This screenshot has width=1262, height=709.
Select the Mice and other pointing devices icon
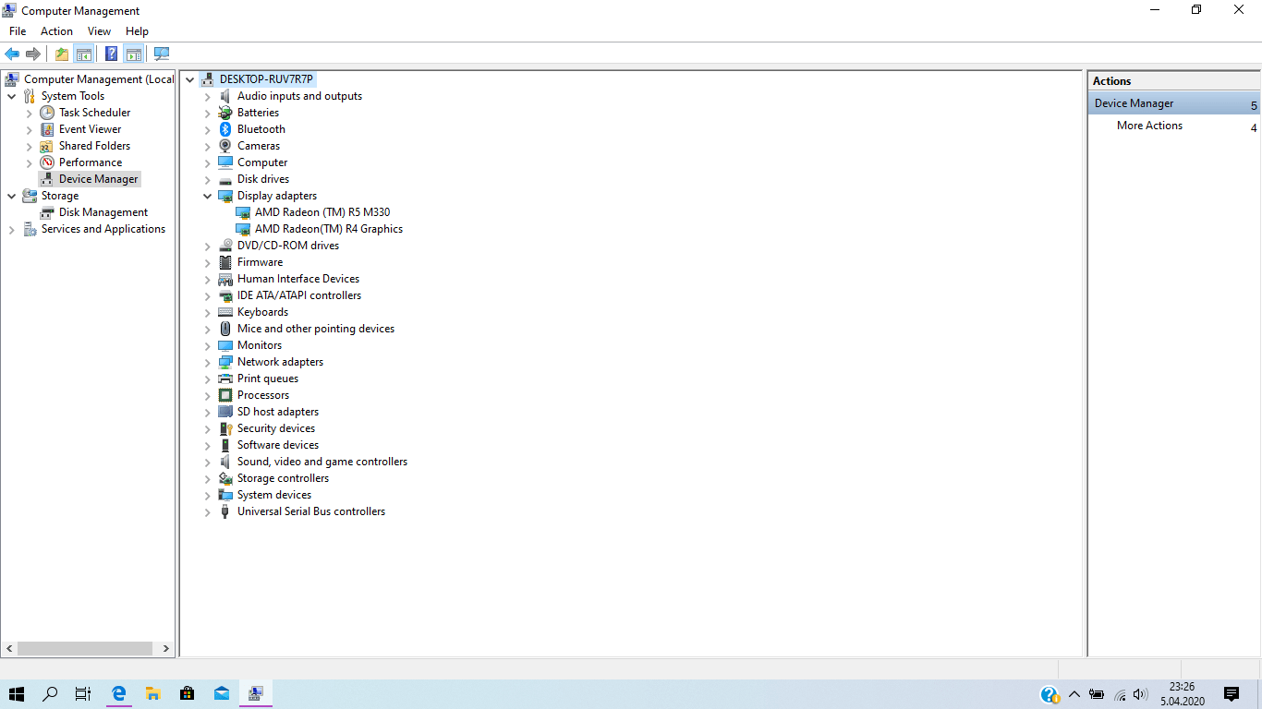[225, 329]
